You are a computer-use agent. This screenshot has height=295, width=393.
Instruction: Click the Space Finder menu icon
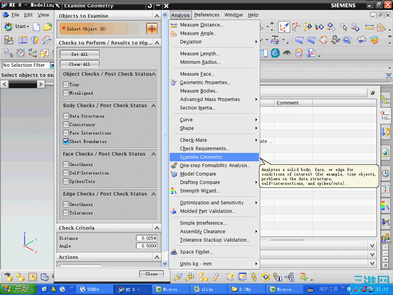point(174,252)
